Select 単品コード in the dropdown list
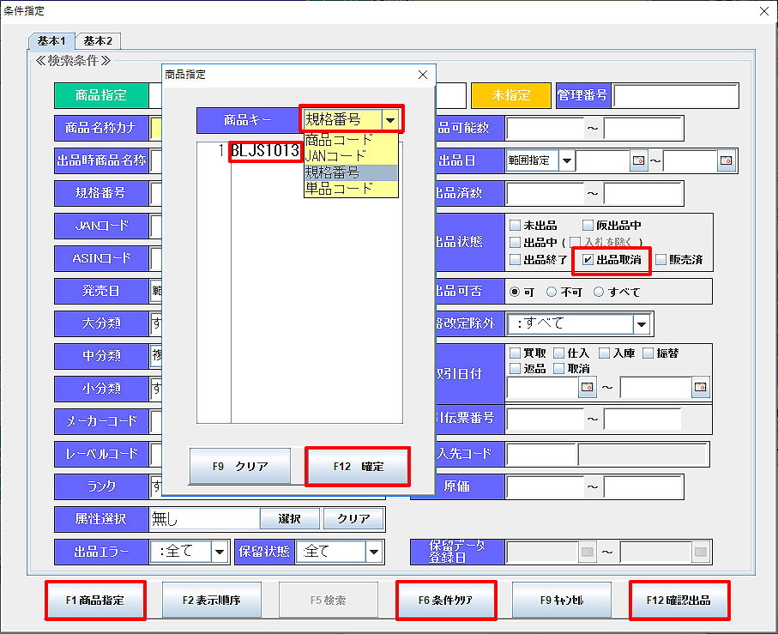Screen dimensions: 778x634 (x=340, y=188)
